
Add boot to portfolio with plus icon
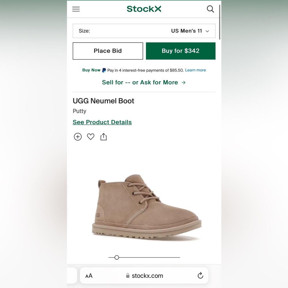coord(78,137)
